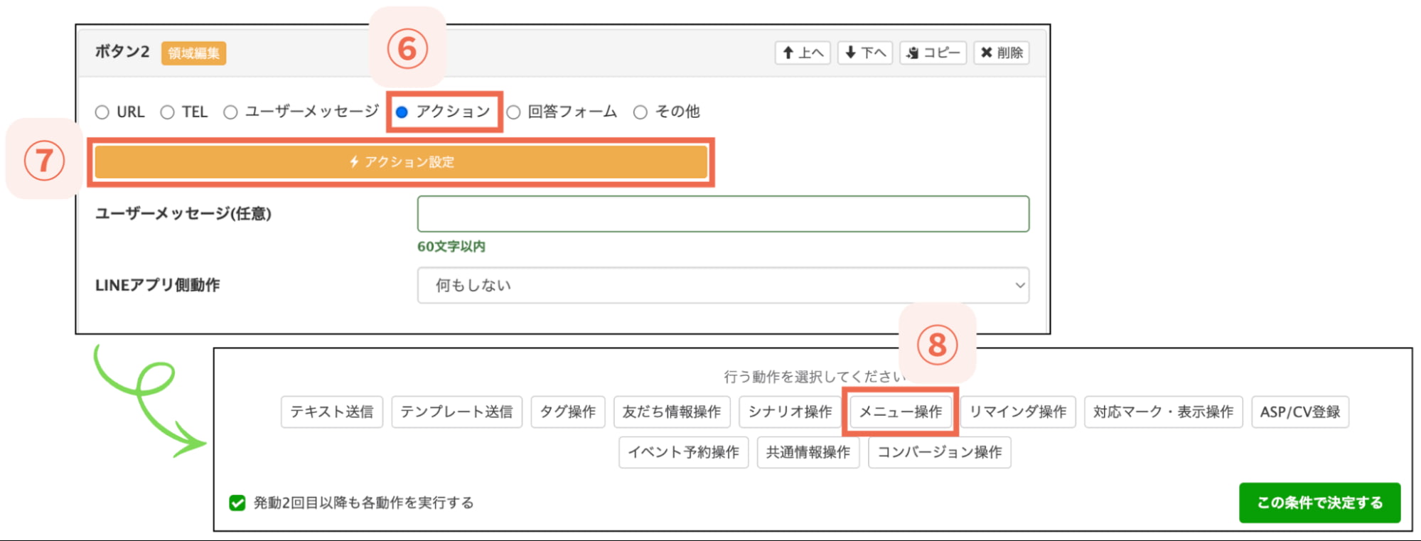Select the その他 radio option
The width and height of the screenshot is (1421, 541).
(x=640, y=112)
